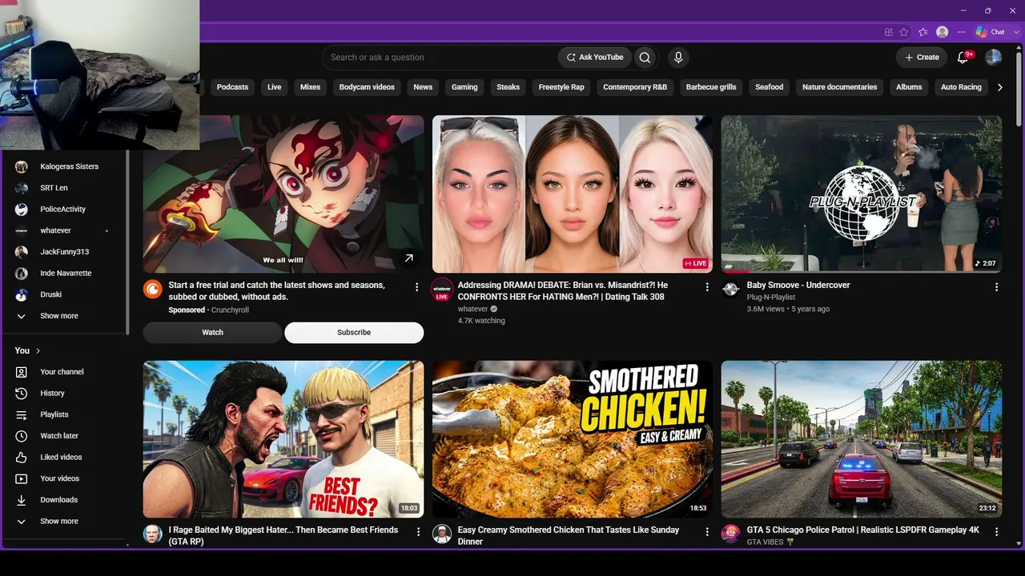Select the Live category chip
Viewport: 1025px width, 576px height.
click(275, 87)
